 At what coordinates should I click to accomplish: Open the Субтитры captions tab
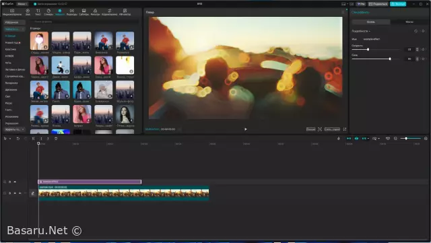(84, 12)
